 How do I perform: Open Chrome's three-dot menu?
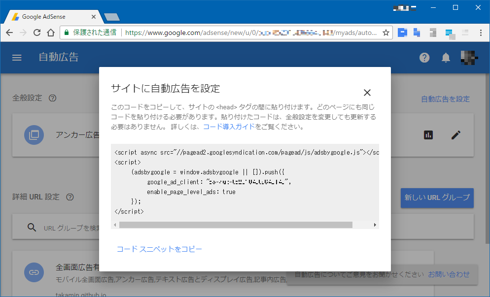pyautogui.click(x=481, y=33)
